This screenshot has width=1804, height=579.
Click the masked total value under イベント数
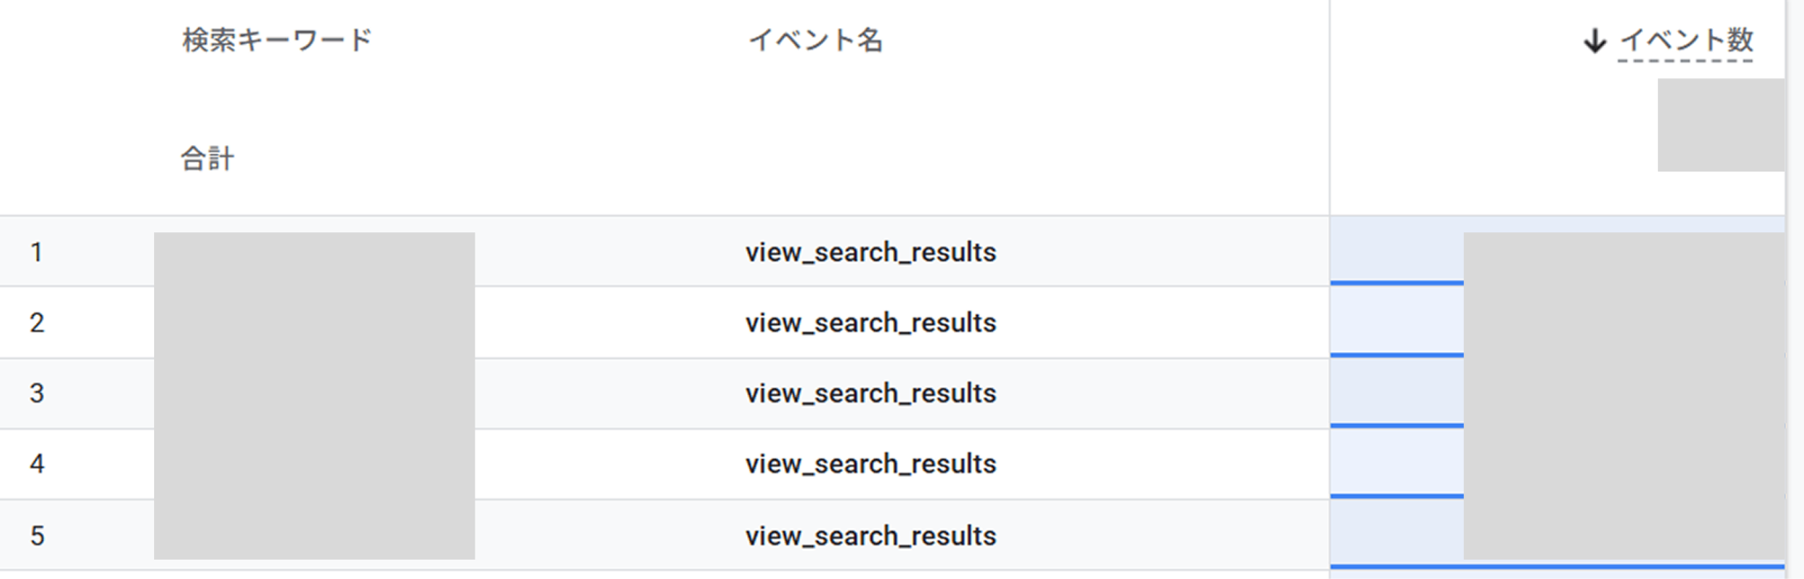tap(1721, 125)
